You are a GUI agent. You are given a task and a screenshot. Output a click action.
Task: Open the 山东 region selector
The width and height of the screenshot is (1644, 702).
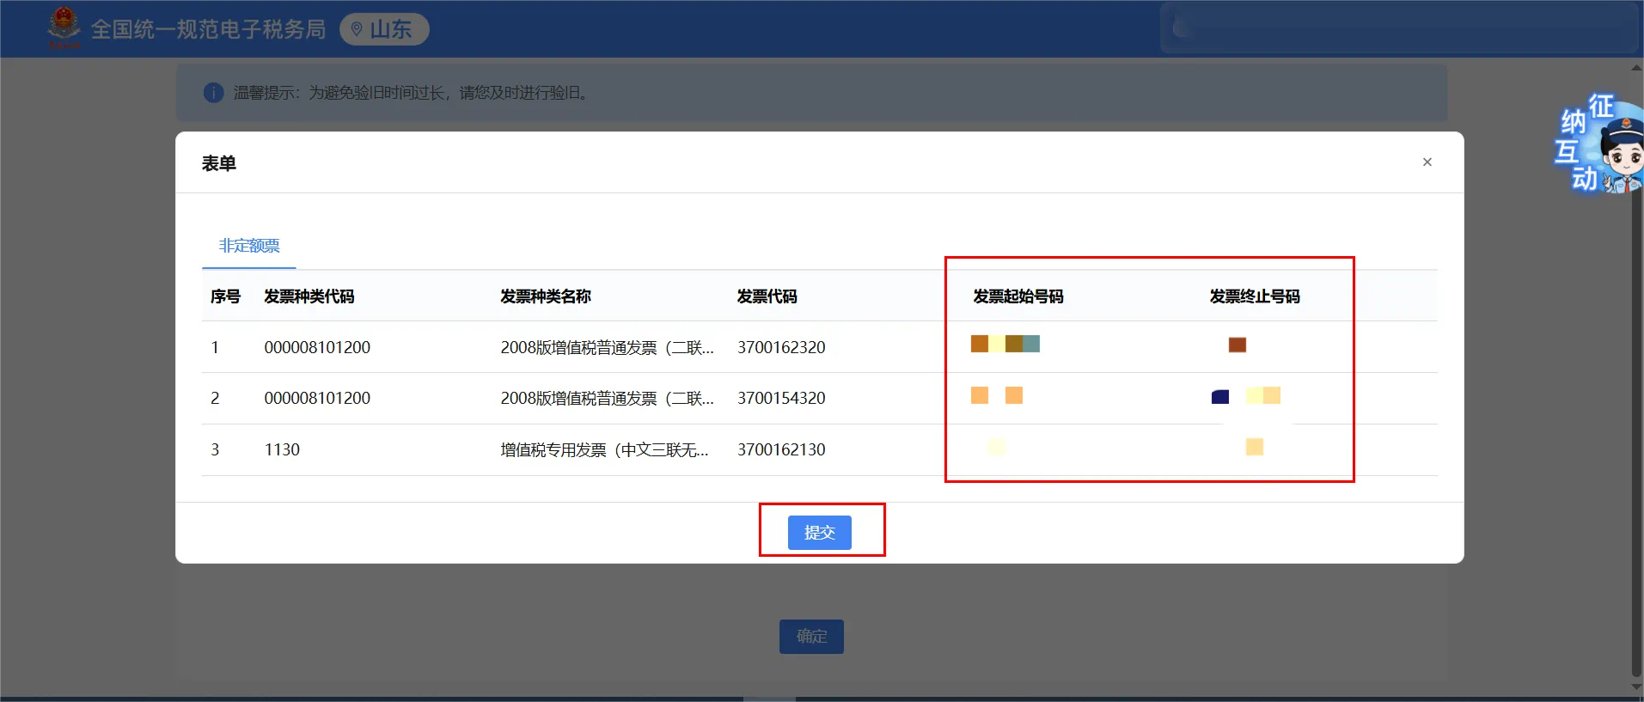pos(384,29)
